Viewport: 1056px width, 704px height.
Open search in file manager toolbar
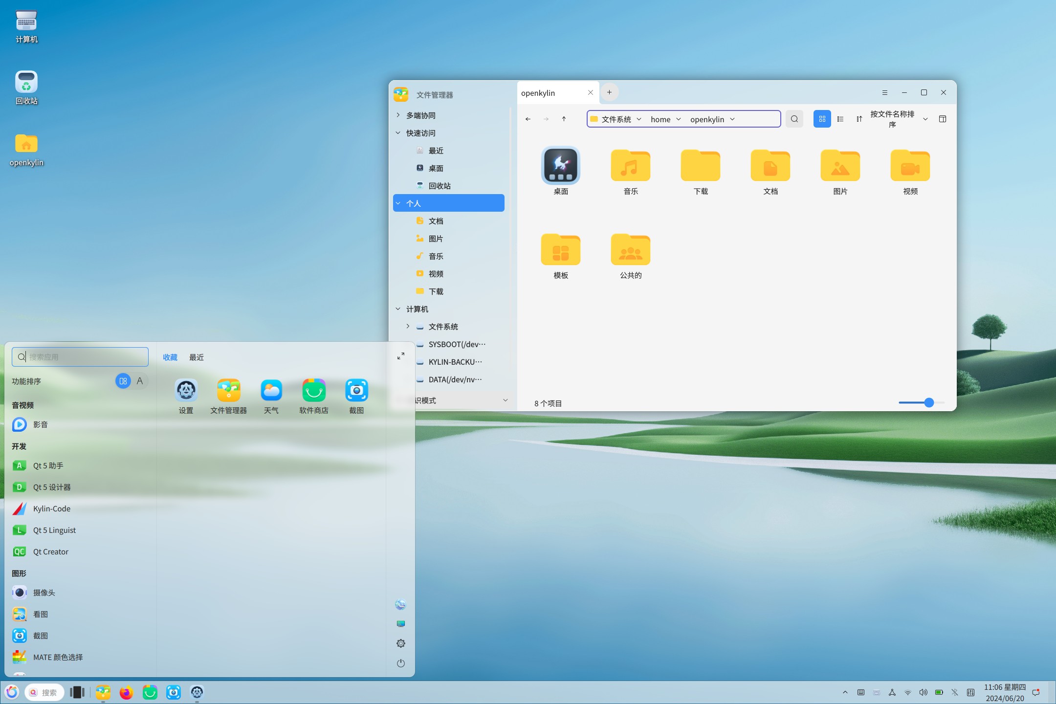point(794,119)
